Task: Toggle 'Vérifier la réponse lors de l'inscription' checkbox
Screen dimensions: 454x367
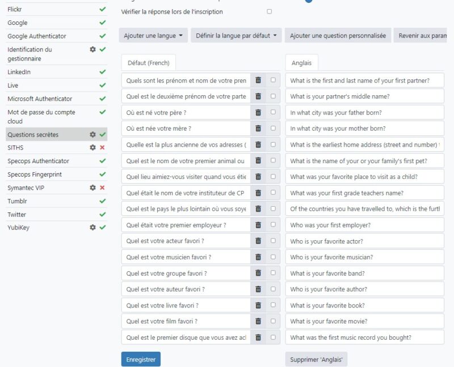Action: [x=269, y=11]
